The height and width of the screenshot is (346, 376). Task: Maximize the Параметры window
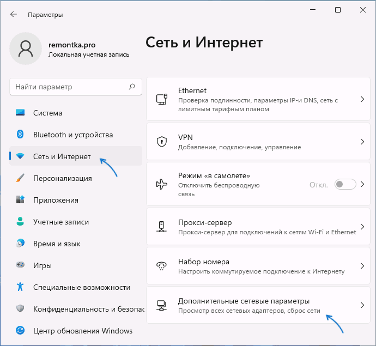(x=338, y=10)
